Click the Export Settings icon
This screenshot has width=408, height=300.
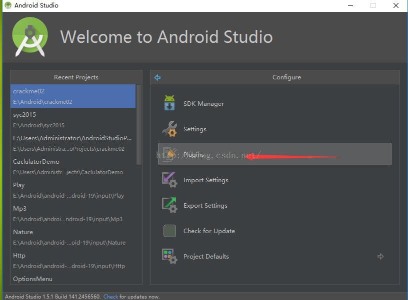(169, 205)
